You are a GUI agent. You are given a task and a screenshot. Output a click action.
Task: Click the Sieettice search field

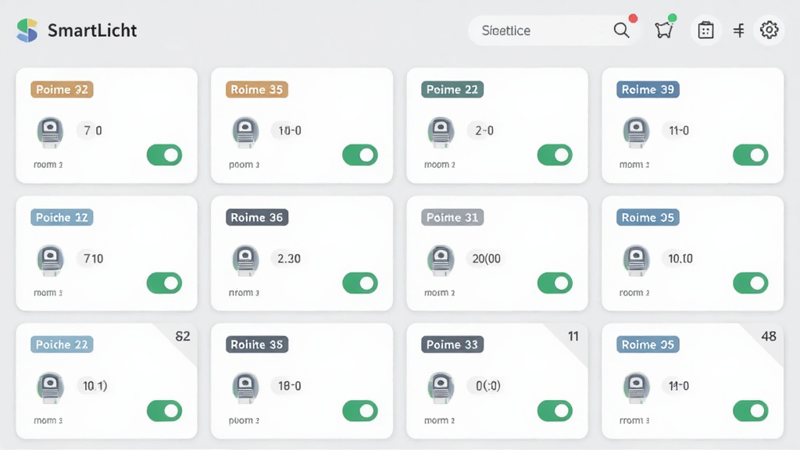click(541, 30)
